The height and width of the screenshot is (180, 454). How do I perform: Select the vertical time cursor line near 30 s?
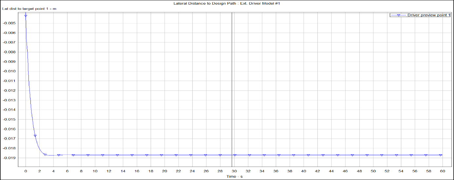(x=232, y=89)
